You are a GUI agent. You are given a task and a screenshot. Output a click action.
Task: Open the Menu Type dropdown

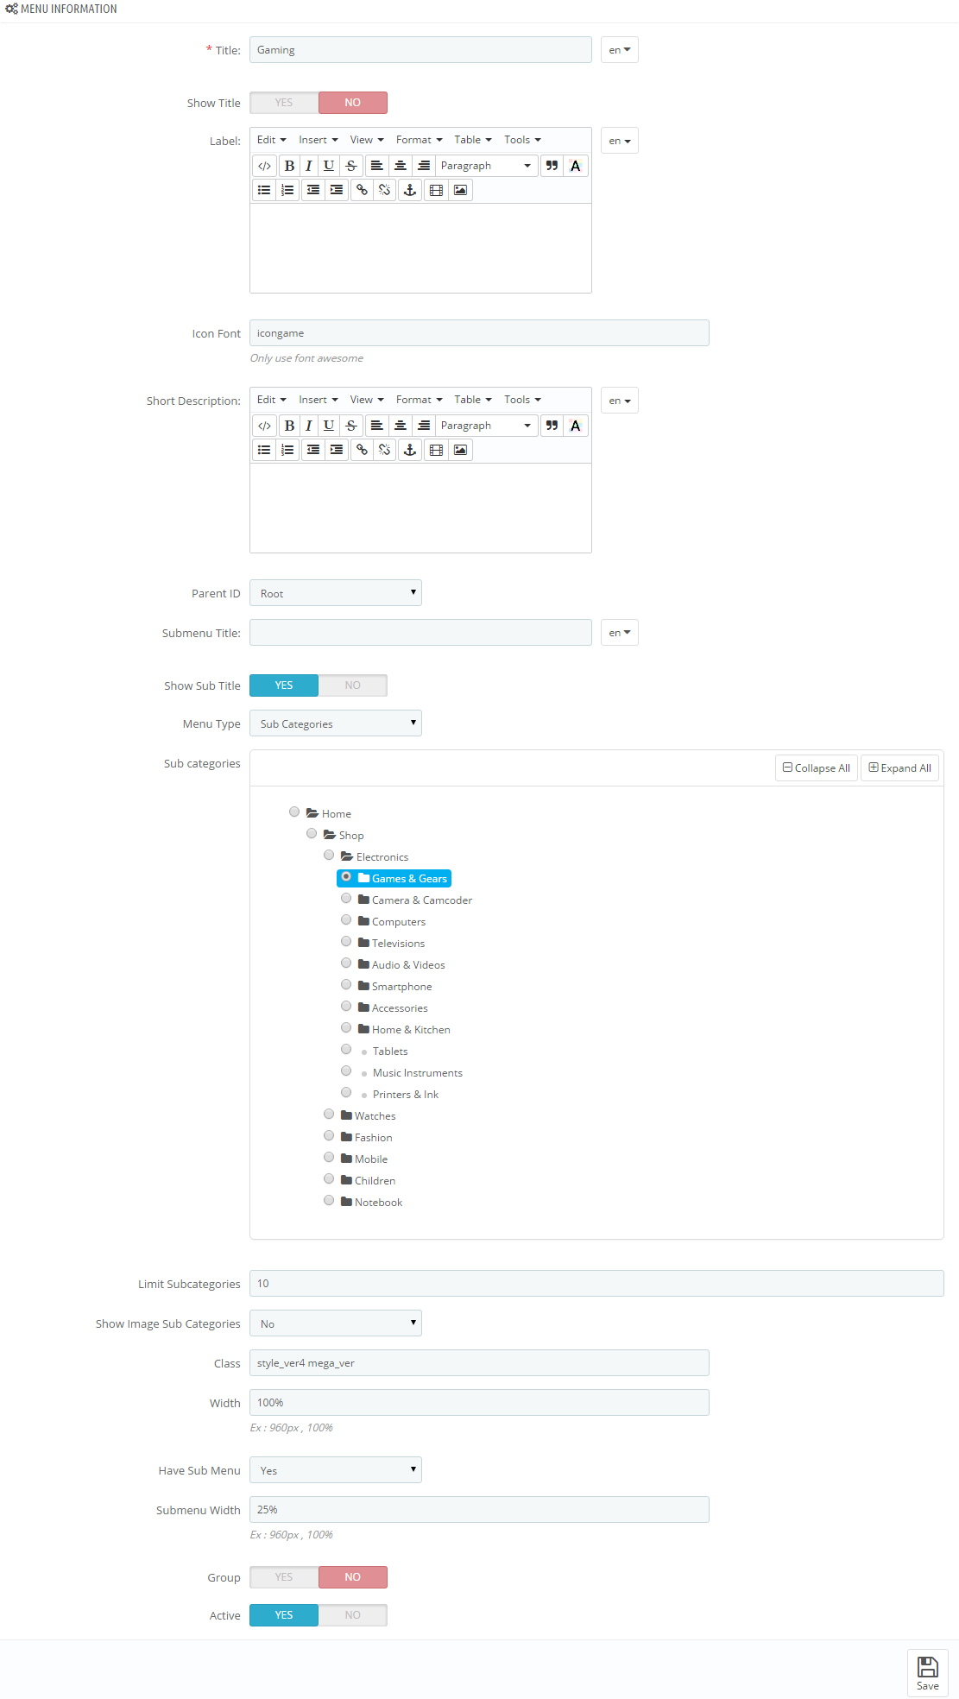click(x=336, y=723)
